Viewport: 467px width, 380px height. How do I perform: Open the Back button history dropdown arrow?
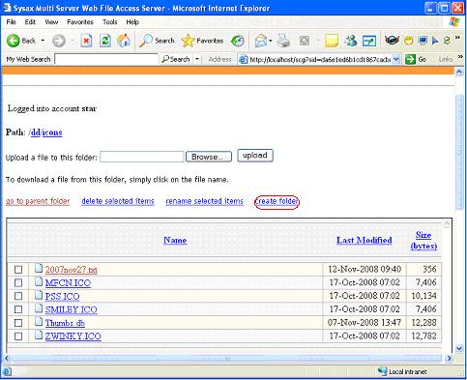43,41
